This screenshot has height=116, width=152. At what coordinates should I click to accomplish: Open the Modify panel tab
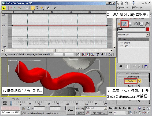(125, 24)
